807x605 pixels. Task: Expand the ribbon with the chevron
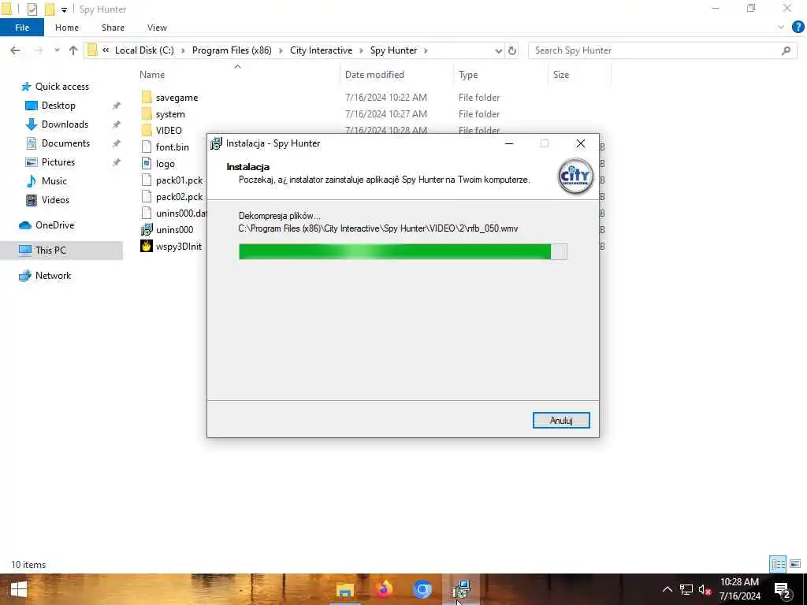point(781,27)
